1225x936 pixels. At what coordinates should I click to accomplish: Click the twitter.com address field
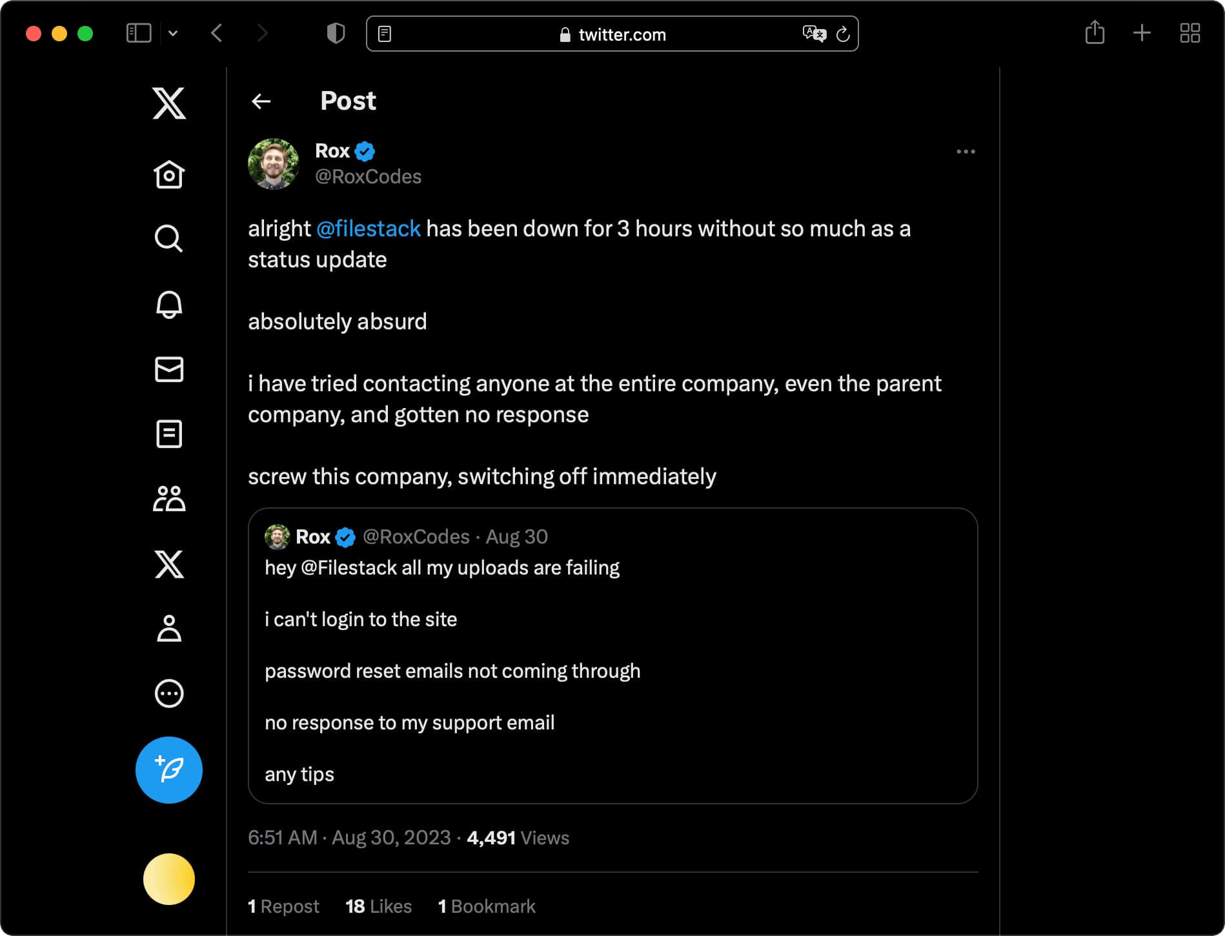point(612,34)
